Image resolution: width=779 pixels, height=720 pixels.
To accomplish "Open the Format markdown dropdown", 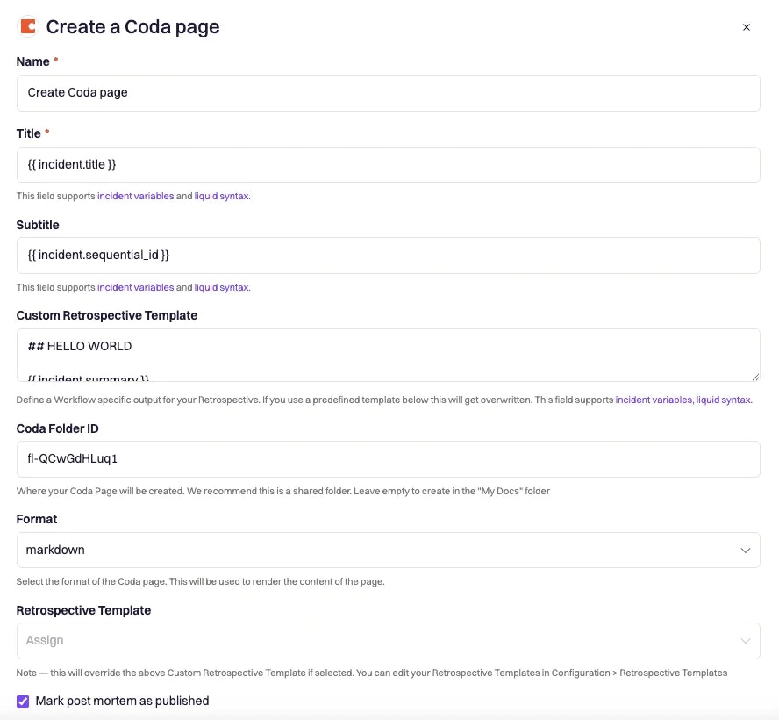I will (388, 550).
